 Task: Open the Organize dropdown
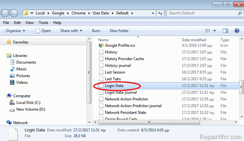click(x=15, y=31)
